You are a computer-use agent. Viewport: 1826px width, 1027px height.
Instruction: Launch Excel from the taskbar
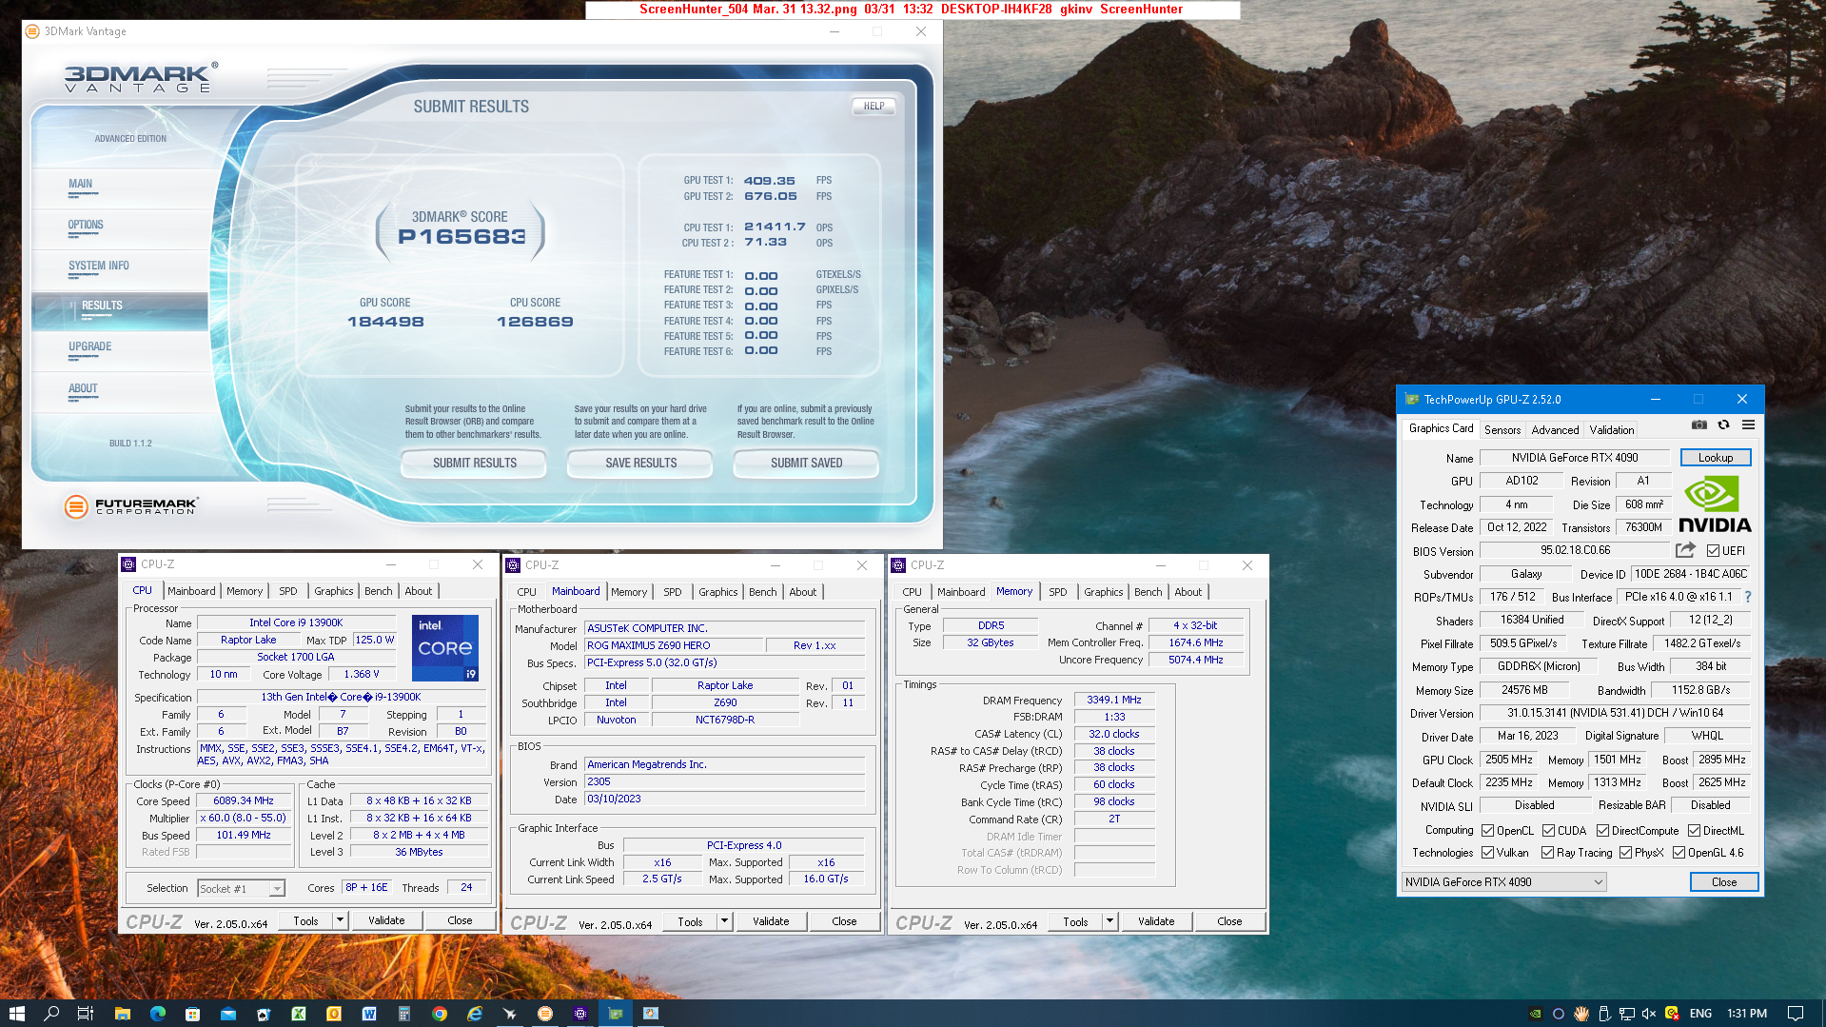(299, 1014)
